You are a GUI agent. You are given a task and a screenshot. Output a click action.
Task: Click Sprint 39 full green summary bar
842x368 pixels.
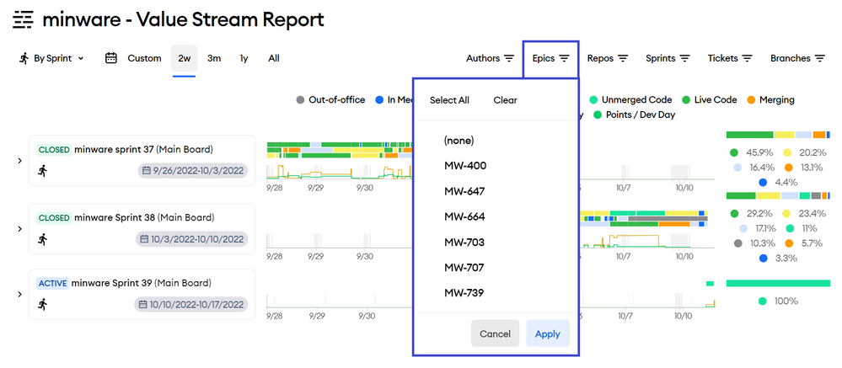[778, 283]
